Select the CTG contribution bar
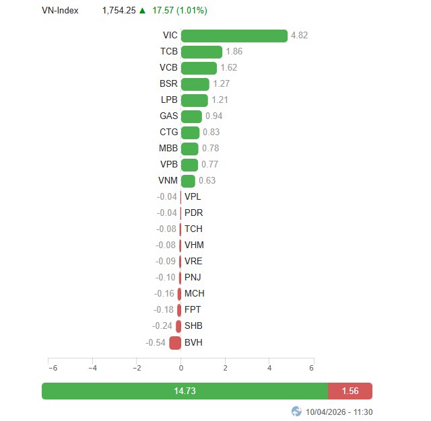 [191, 132]
